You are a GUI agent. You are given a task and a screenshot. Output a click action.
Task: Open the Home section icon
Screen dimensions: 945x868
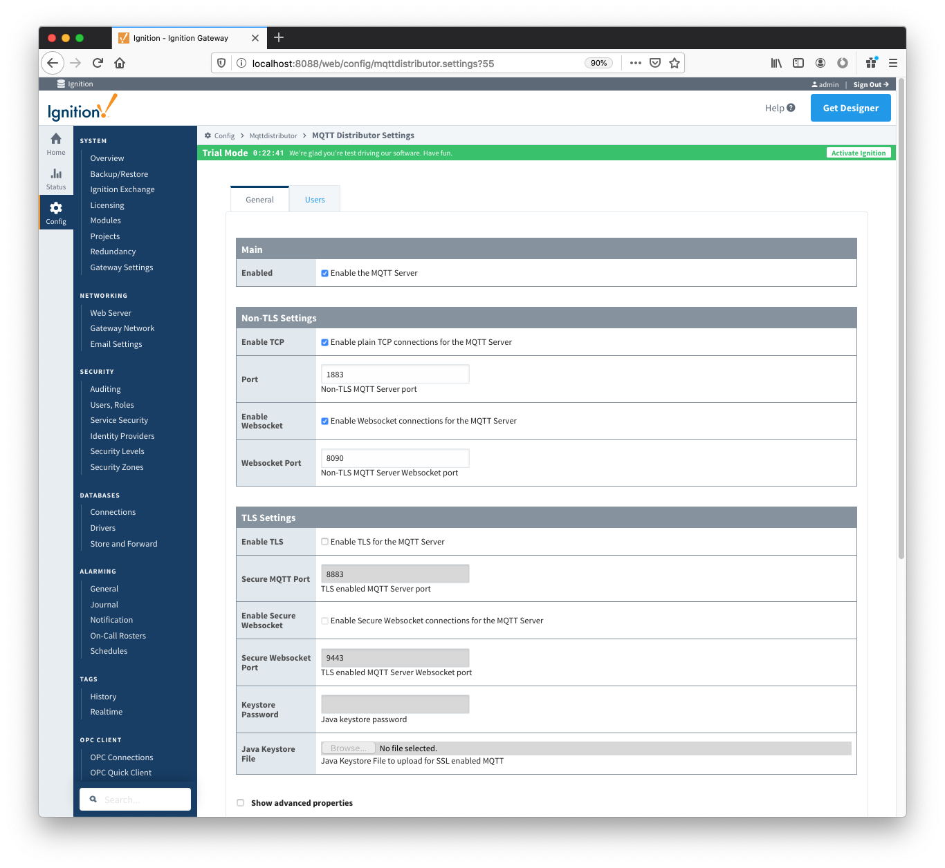coord(56,139)
